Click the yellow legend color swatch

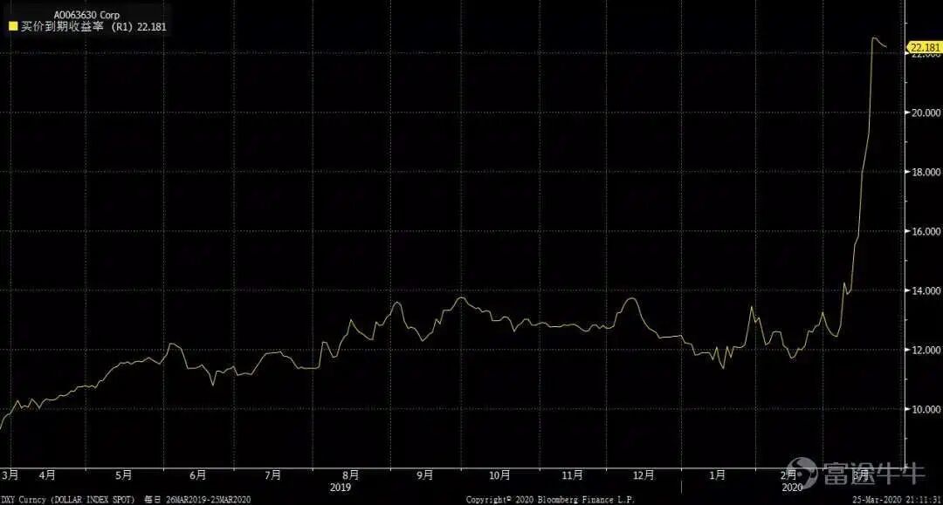pyautogui.click(x=13, y=26)
